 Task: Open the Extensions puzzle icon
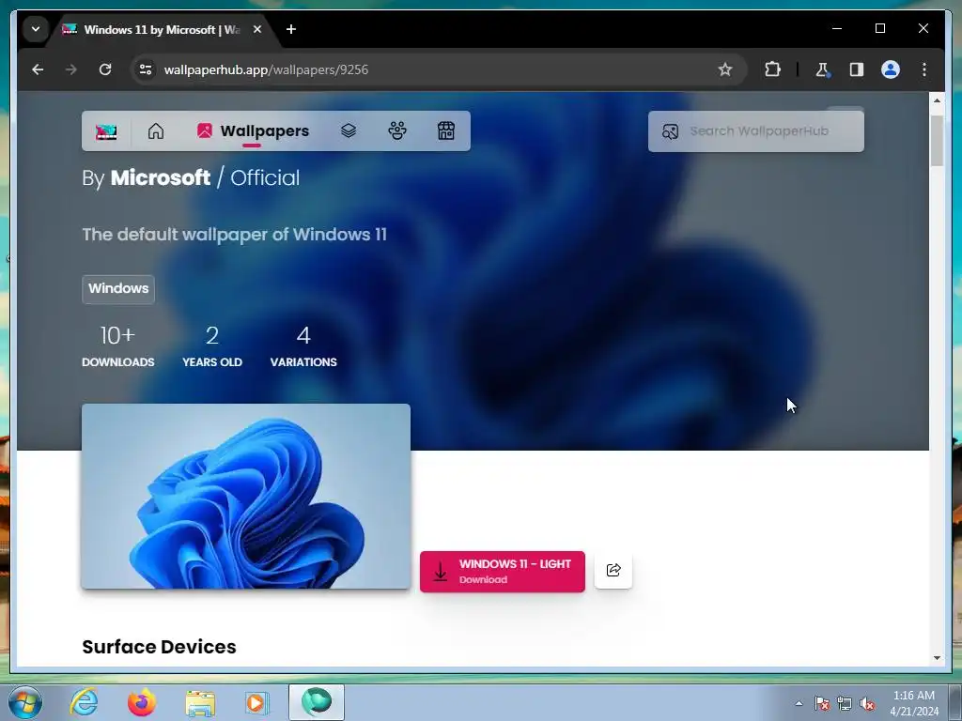point(772,69)
